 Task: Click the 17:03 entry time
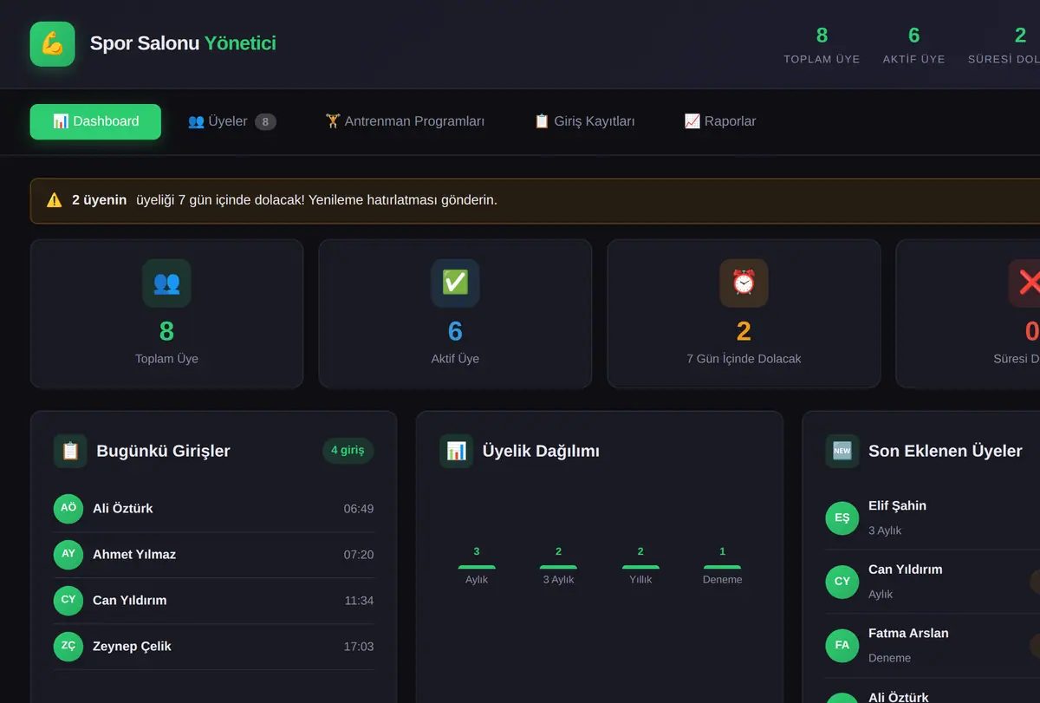pyautogui.click(x=359, y=647)
